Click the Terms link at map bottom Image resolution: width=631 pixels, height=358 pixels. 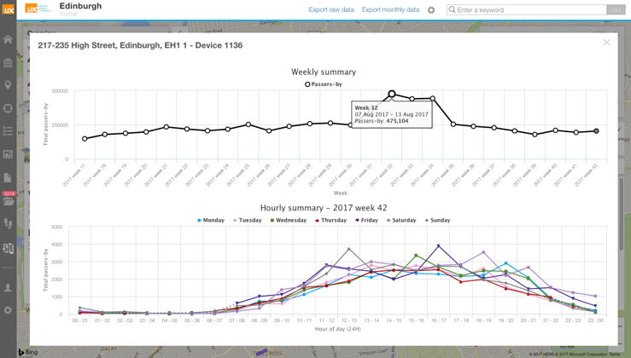615,355
